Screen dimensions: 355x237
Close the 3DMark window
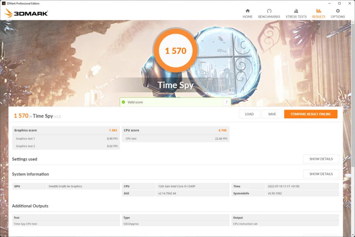pos(349,3)
